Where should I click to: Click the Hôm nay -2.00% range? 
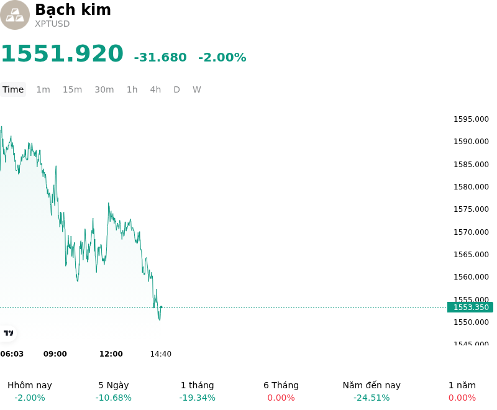point(29,391)
